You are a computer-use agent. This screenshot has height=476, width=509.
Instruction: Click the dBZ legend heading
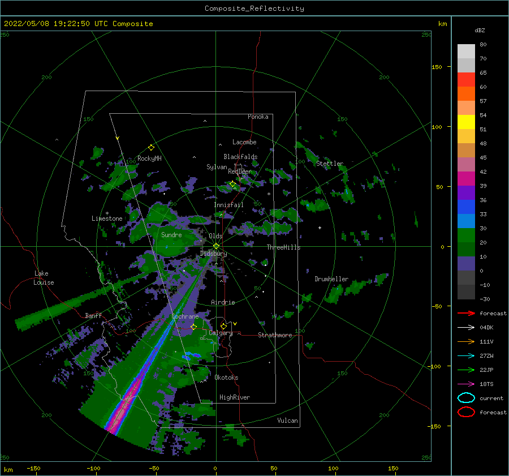click(480, 31)
